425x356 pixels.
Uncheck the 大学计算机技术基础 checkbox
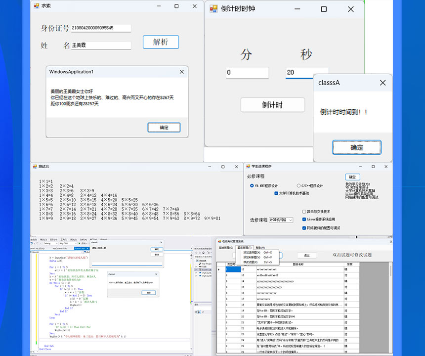tap(276, 193)
